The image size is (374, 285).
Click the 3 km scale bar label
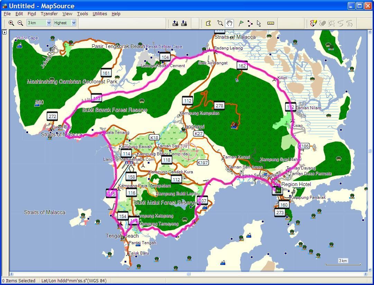(343, 261)
